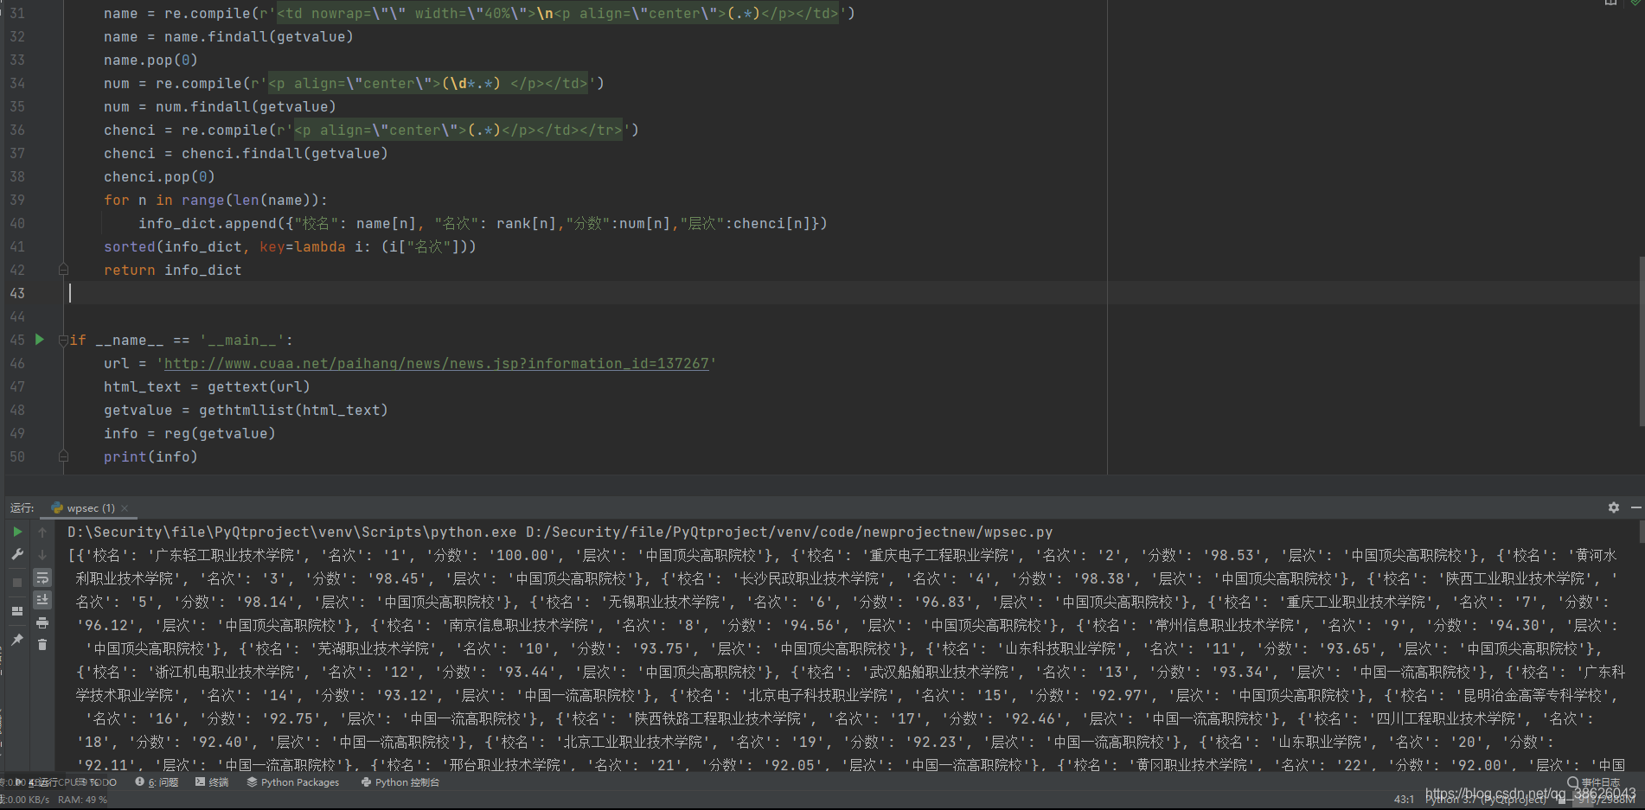Click 'num = num.findall(getvalue)' line
Viewport: 1645px width, 810px height.
click(x=220, y=107)
